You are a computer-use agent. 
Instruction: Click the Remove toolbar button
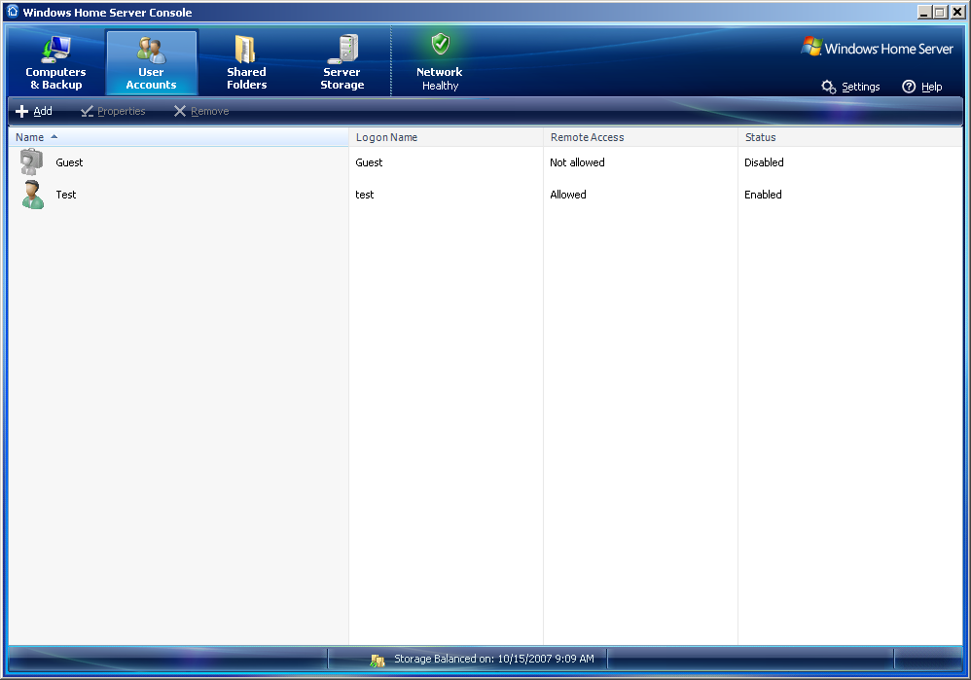click(201, 111)
